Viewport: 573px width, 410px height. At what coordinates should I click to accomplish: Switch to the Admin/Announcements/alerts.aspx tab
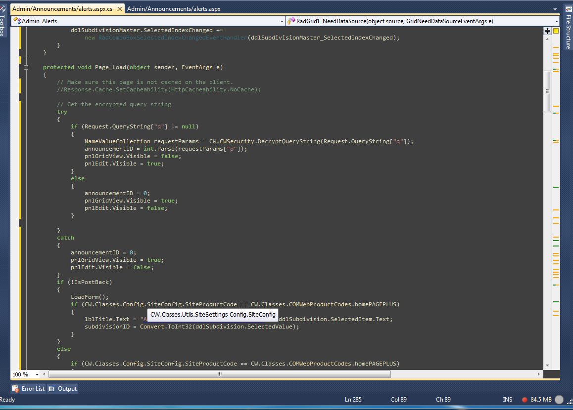(174, 9)
